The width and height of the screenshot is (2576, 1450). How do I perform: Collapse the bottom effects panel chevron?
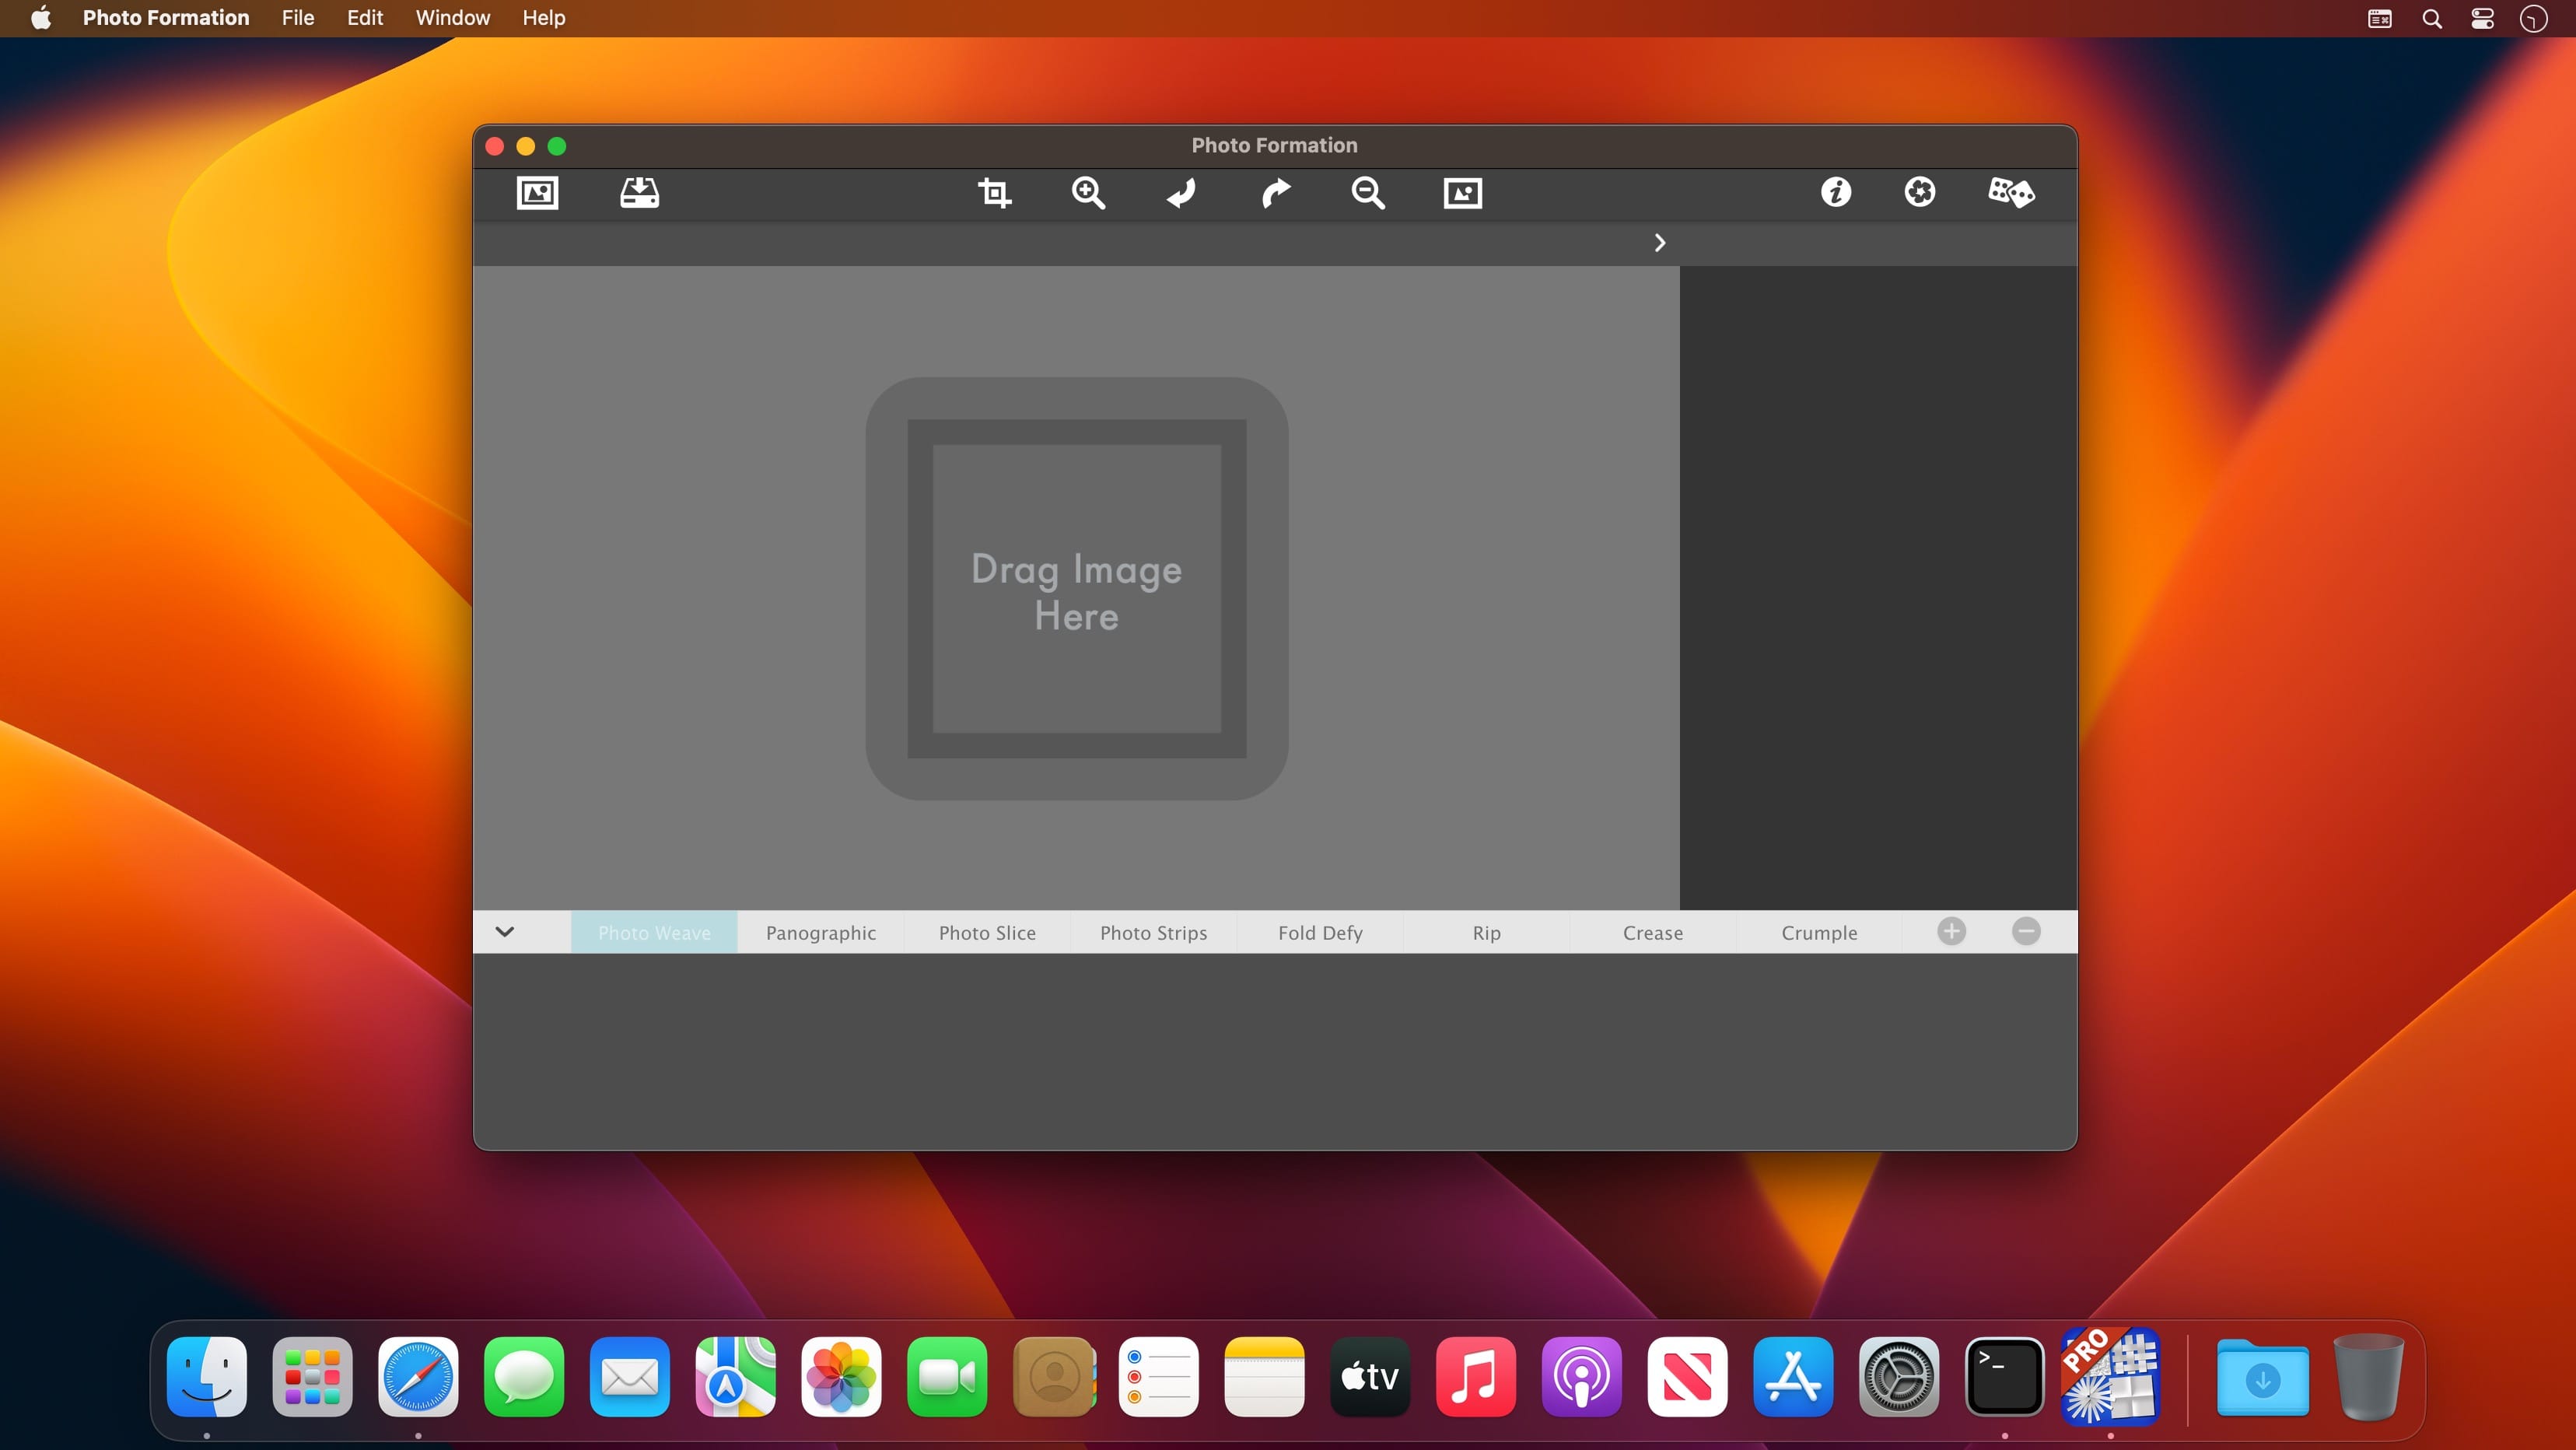(x=505, y=932)
